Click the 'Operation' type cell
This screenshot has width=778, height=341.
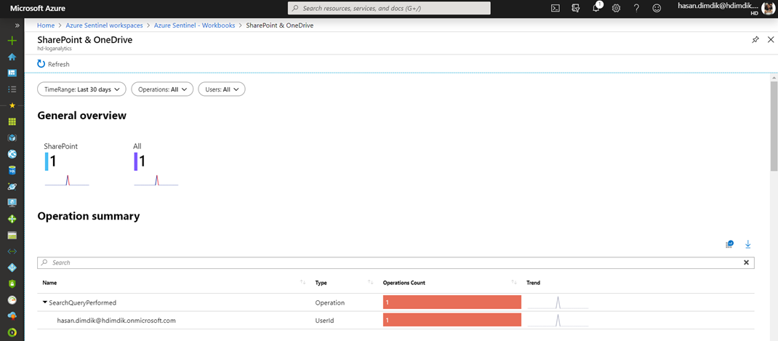click(329, 302)
